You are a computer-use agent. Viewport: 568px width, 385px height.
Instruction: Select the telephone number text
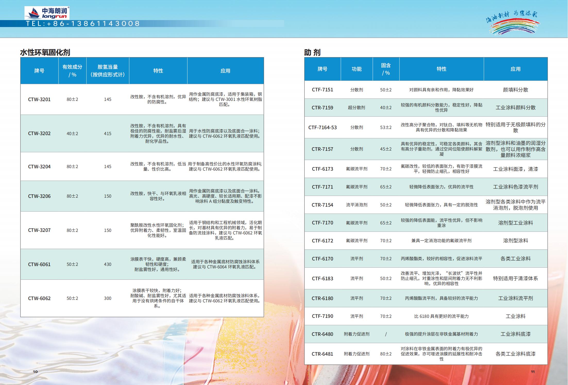(x=83, y=24)
